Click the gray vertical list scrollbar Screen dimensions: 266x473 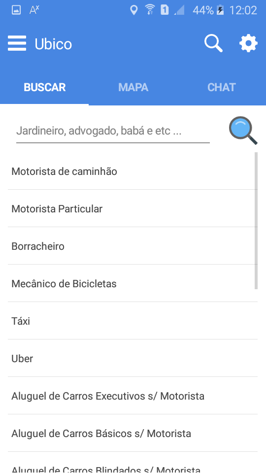click(256, 221)
